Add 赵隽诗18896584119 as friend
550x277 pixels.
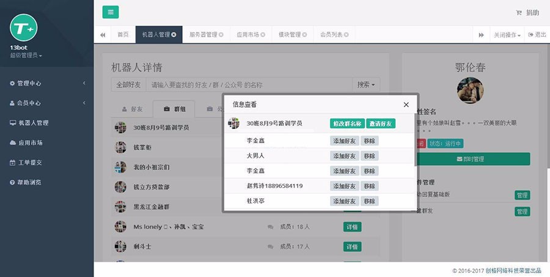(345, 186)
